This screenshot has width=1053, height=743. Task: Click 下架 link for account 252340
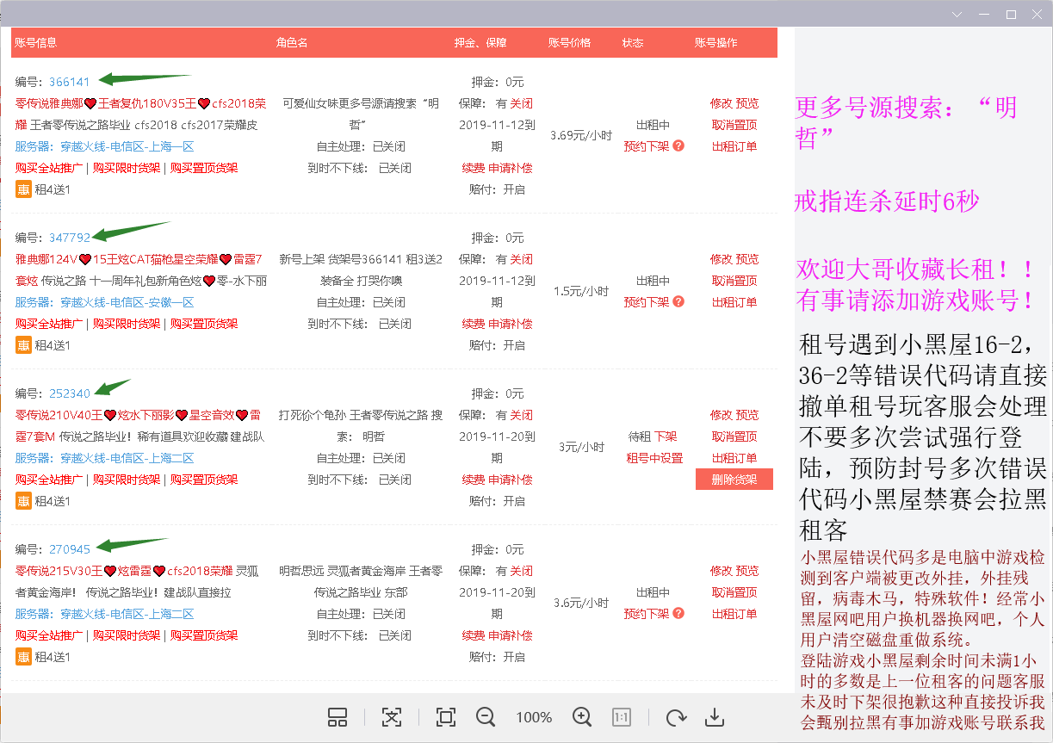pyautogui.click(x=666, y=437)
